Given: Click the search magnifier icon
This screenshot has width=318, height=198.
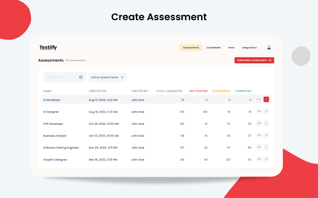Looking at the screenshot, I should 81,77.
